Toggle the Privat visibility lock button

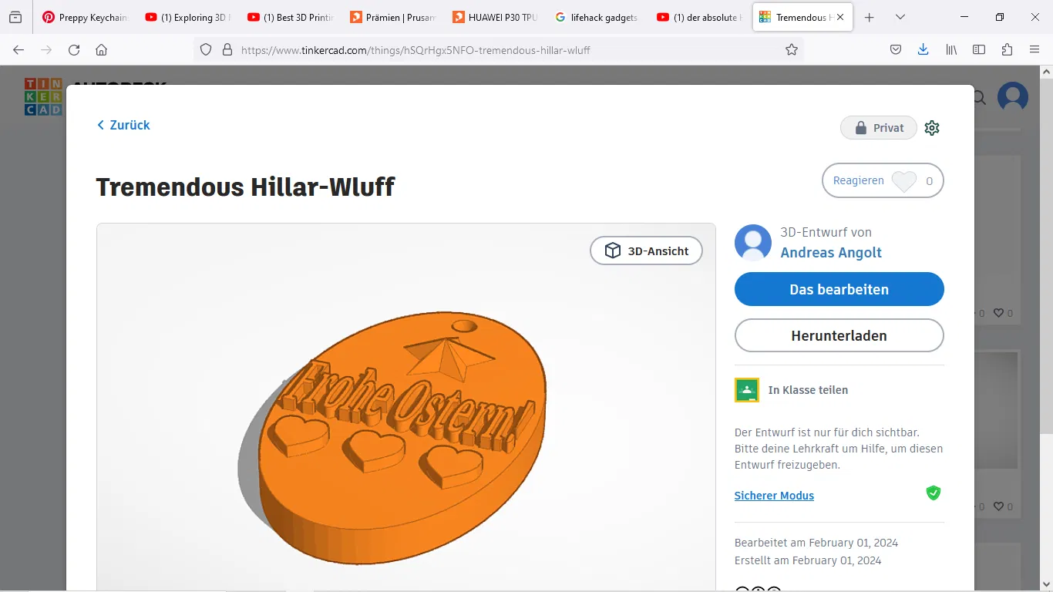point(878,128)
